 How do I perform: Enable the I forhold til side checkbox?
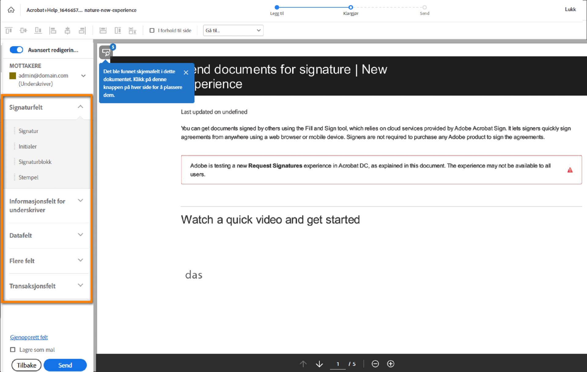tap(152, 31)
